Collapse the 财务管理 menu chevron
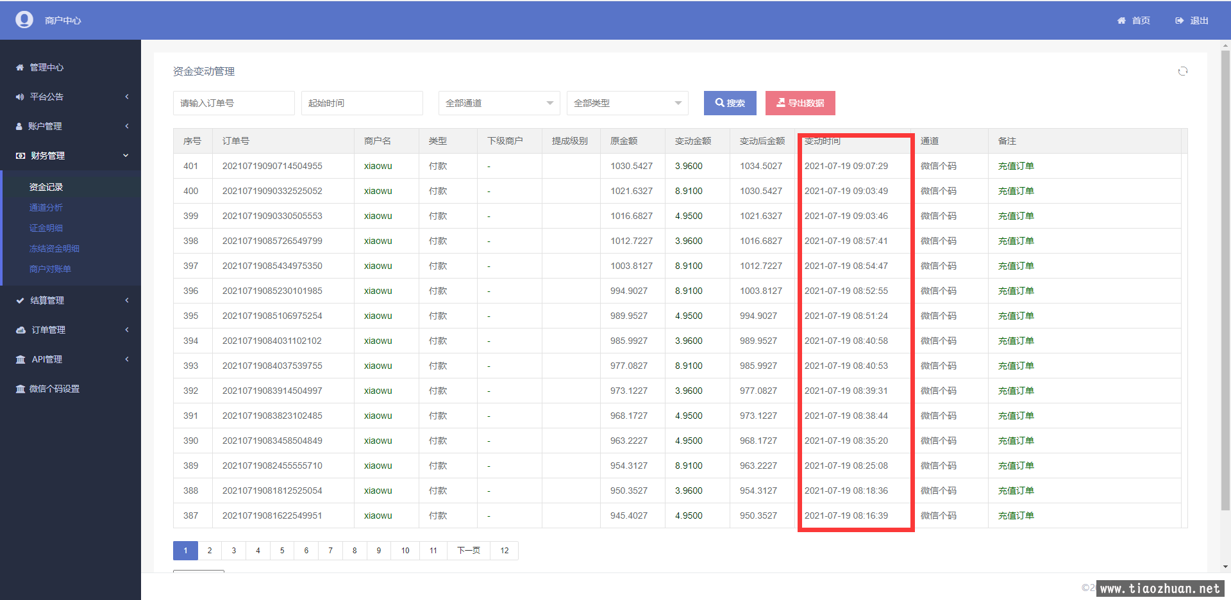The height and width of the screenshot is (600, 1231). click(x=126, y=156)
